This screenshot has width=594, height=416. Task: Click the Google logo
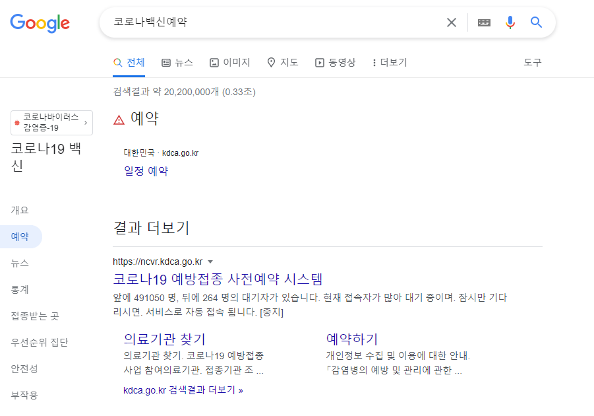pyautogui.click(x=40, y=22)
